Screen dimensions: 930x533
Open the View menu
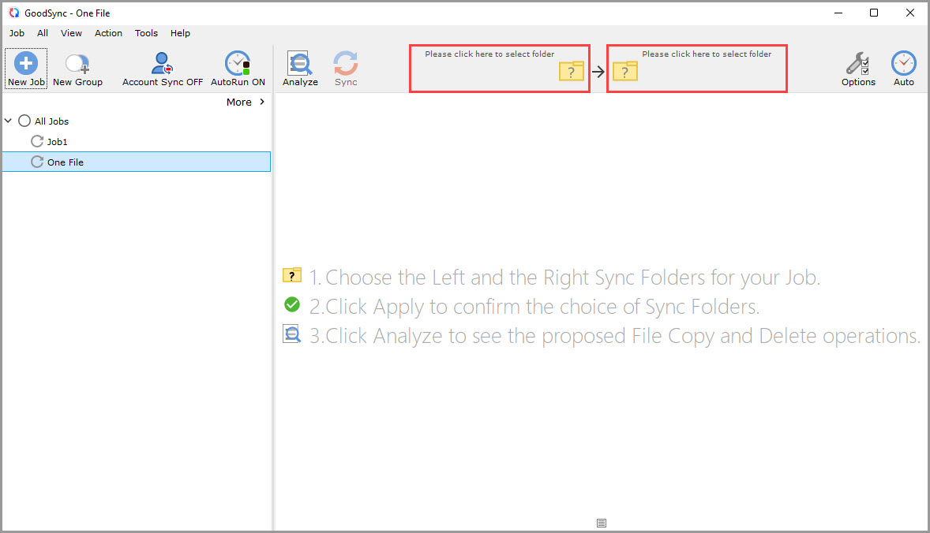(x=71, y=33)
